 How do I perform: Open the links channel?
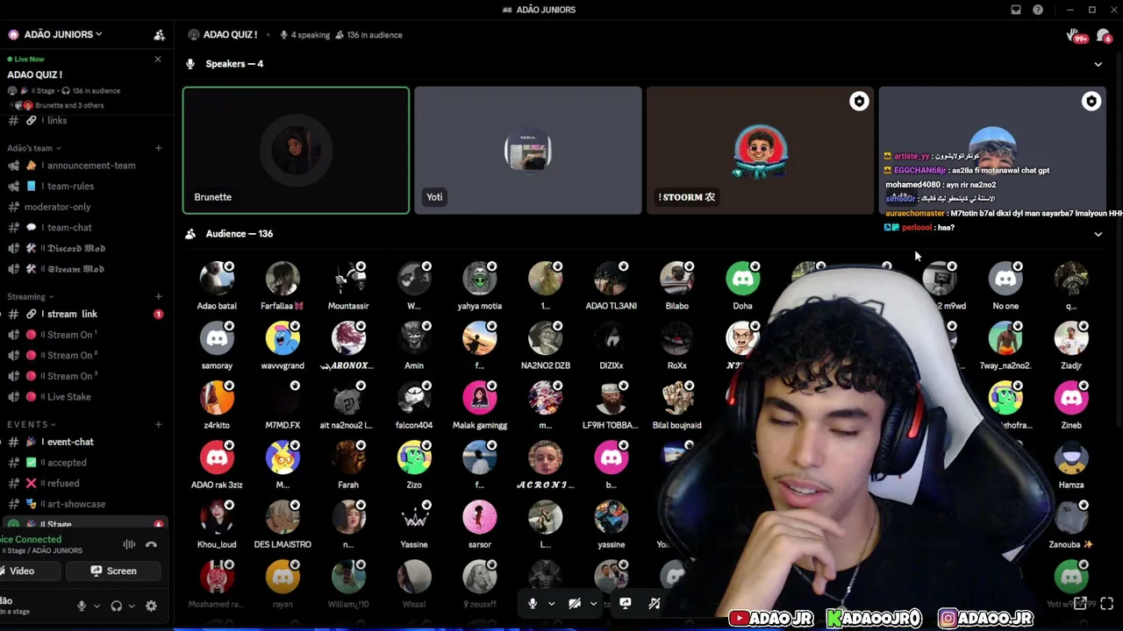56,120
